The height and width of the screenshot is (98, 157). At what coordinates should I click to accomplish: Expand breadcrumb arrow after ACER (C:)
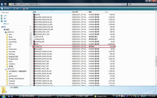coord(27,4)
